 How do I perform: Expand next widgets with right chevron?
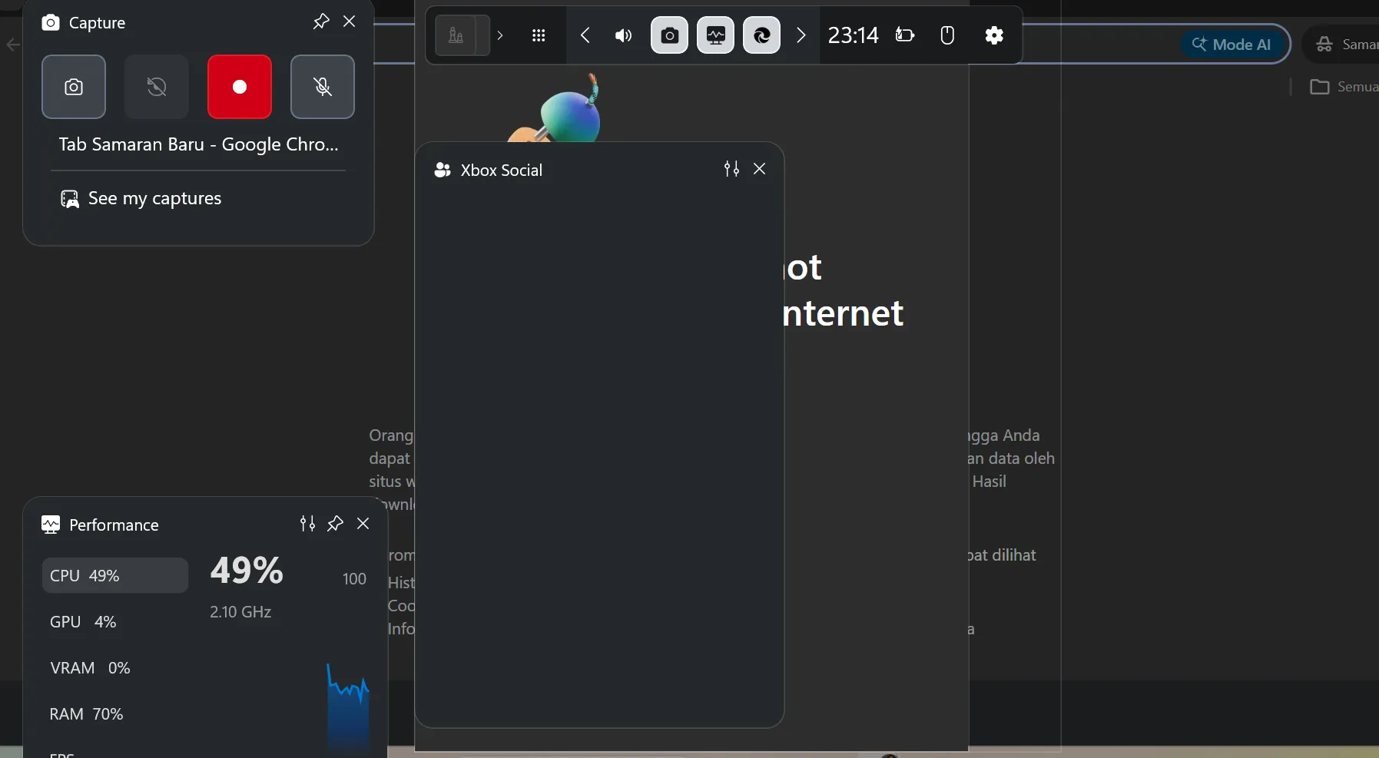coord(801,35)
